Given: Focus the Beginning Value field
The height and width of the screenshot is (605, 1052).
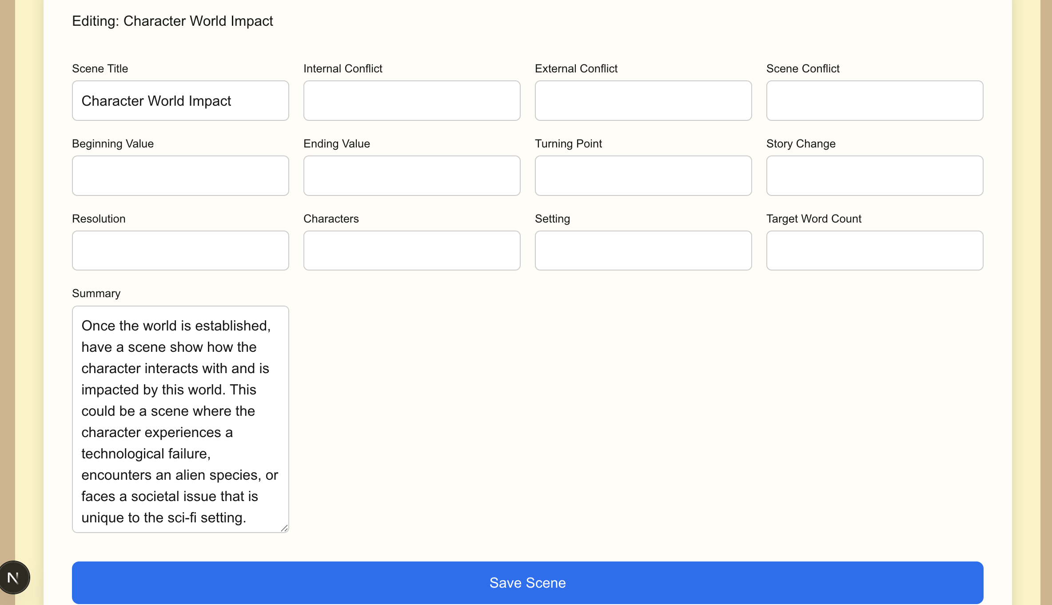Looking at the screenshot, I should click(180, 176).
